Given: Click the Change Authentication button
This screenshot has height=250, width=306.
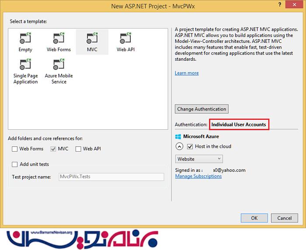Looking at the screenshot, I should [202, 109].
